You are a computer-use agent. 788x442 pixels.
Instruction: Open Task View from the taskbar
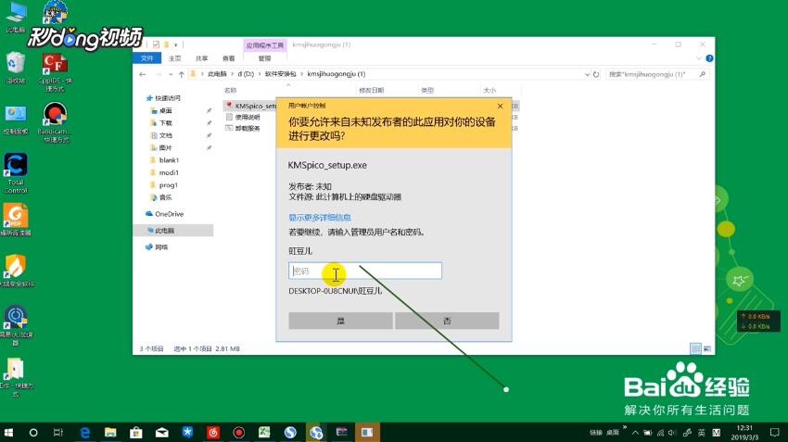[x=58, y=432]
